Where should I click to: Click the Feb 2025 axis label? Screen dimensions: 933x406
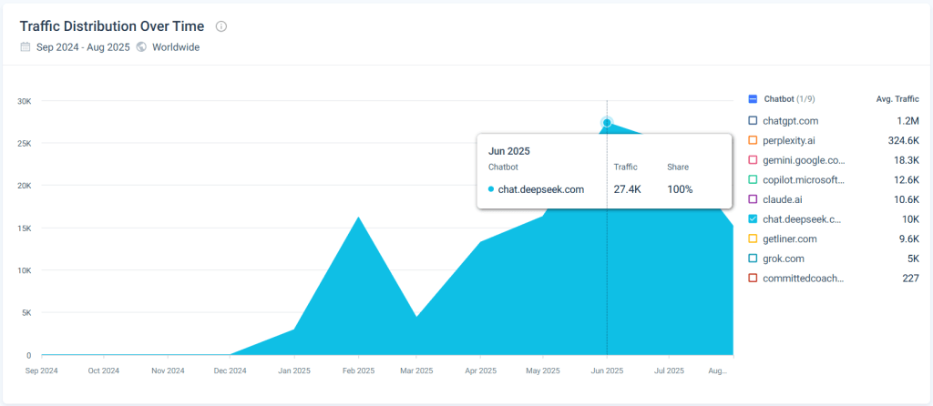click(x=357, y=370)
